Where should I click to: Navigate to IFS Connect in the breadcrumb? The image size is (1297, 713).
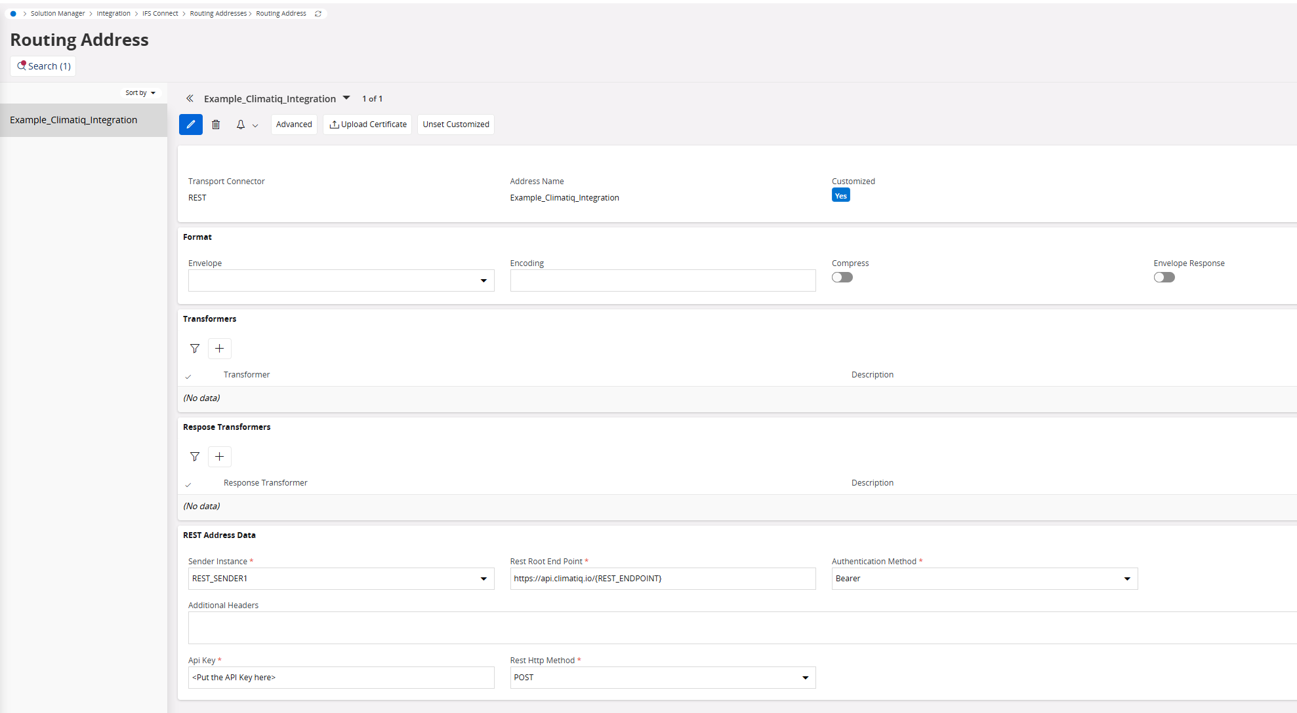coord(160,13)
